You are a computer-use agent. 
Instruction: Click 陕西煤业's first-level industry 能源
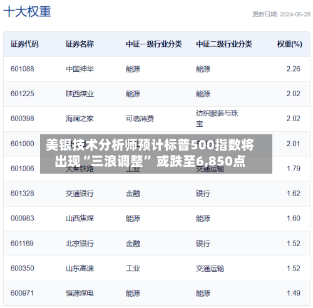point(133,94)
